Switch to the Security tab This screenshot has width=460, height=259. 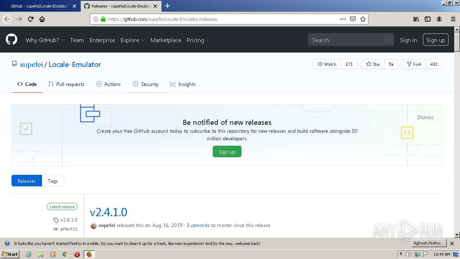pyautogui.click(x=146, y=84)
